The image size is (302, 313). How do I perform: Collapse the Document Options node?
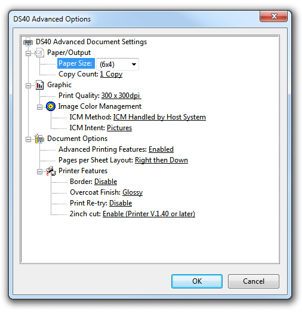(x=28, y=139)
